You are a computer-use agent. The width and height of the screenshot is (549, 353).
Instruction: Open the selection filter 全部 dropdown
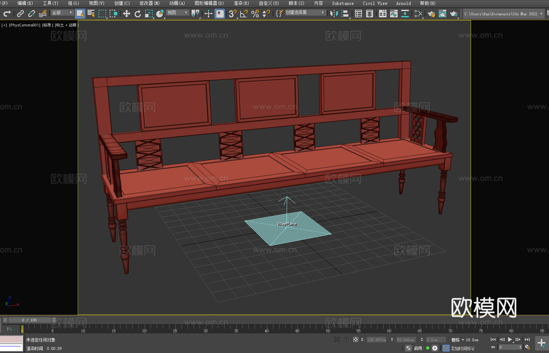click(62, 12)
